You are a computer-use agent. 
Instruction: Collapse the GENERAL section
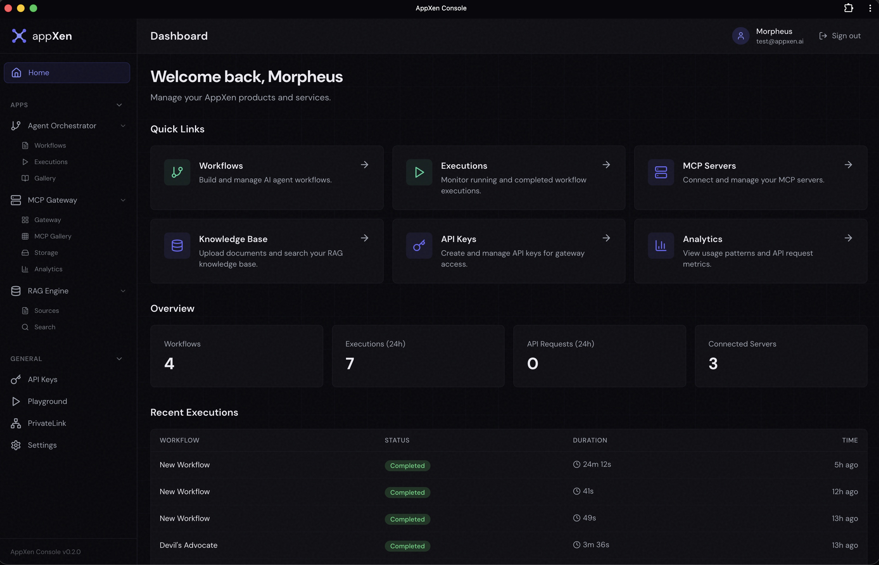119,359
